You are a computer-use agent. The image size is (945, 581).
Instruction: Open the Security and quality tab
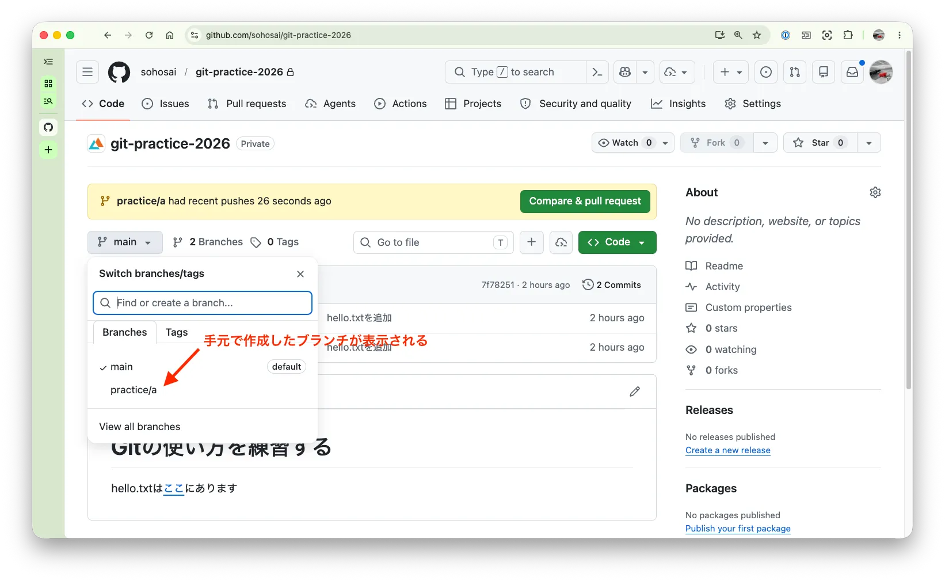click(576, 104)
